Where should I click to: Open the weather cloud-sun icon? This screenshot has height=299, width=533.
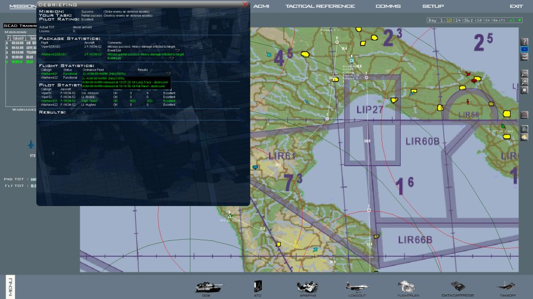525,137
